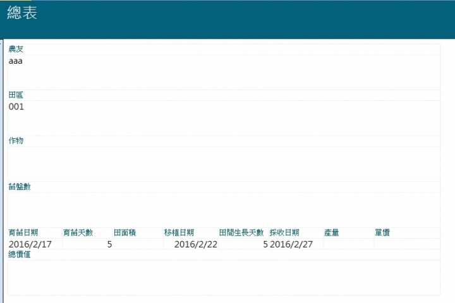
Task: Click the 育苗天數 field showing 5
Action: pos(88,244)
